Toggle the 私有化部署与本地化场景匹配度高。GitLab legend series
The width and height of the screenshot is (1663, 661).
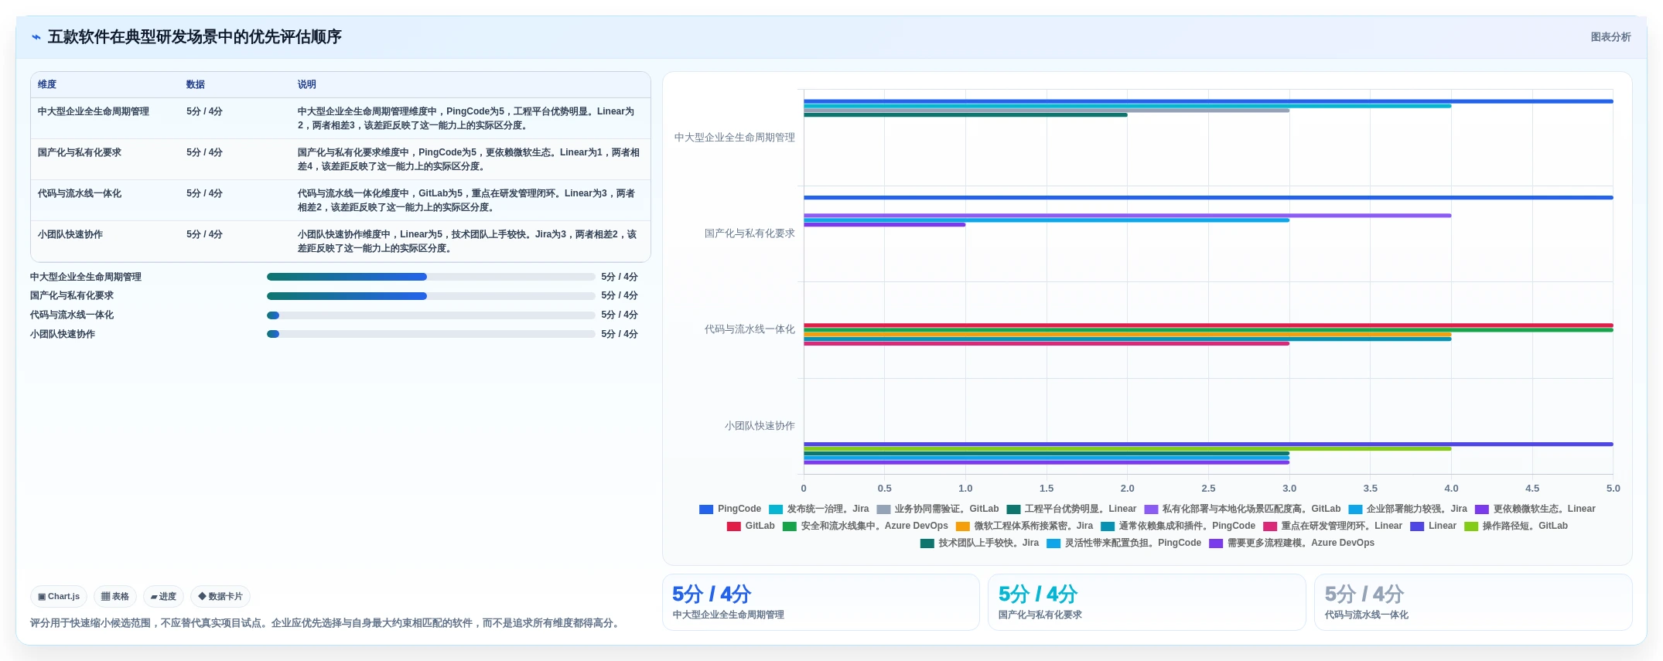coord(1242,509)
